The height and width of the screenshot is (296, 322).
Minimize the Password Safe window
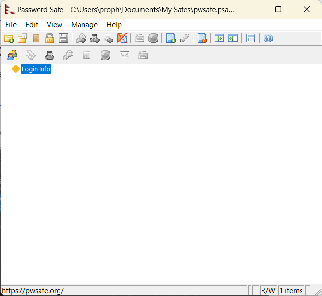250,9
